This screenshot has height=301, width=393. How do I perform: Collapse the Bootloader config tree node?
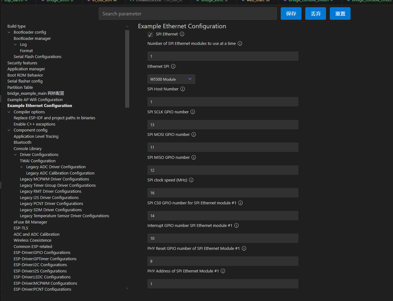tap(9, 32)
